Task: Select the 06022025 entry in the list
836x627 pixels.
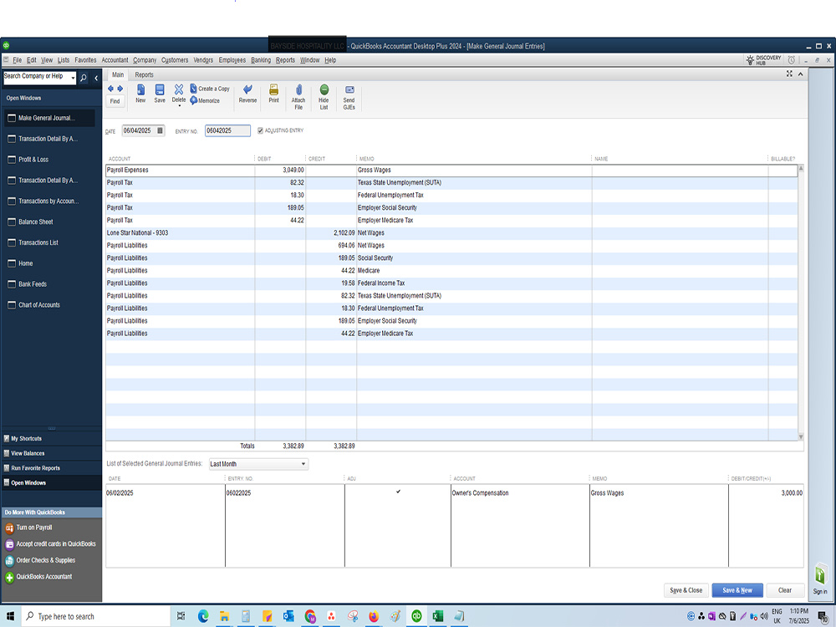Action: click(x=454, y=493)
